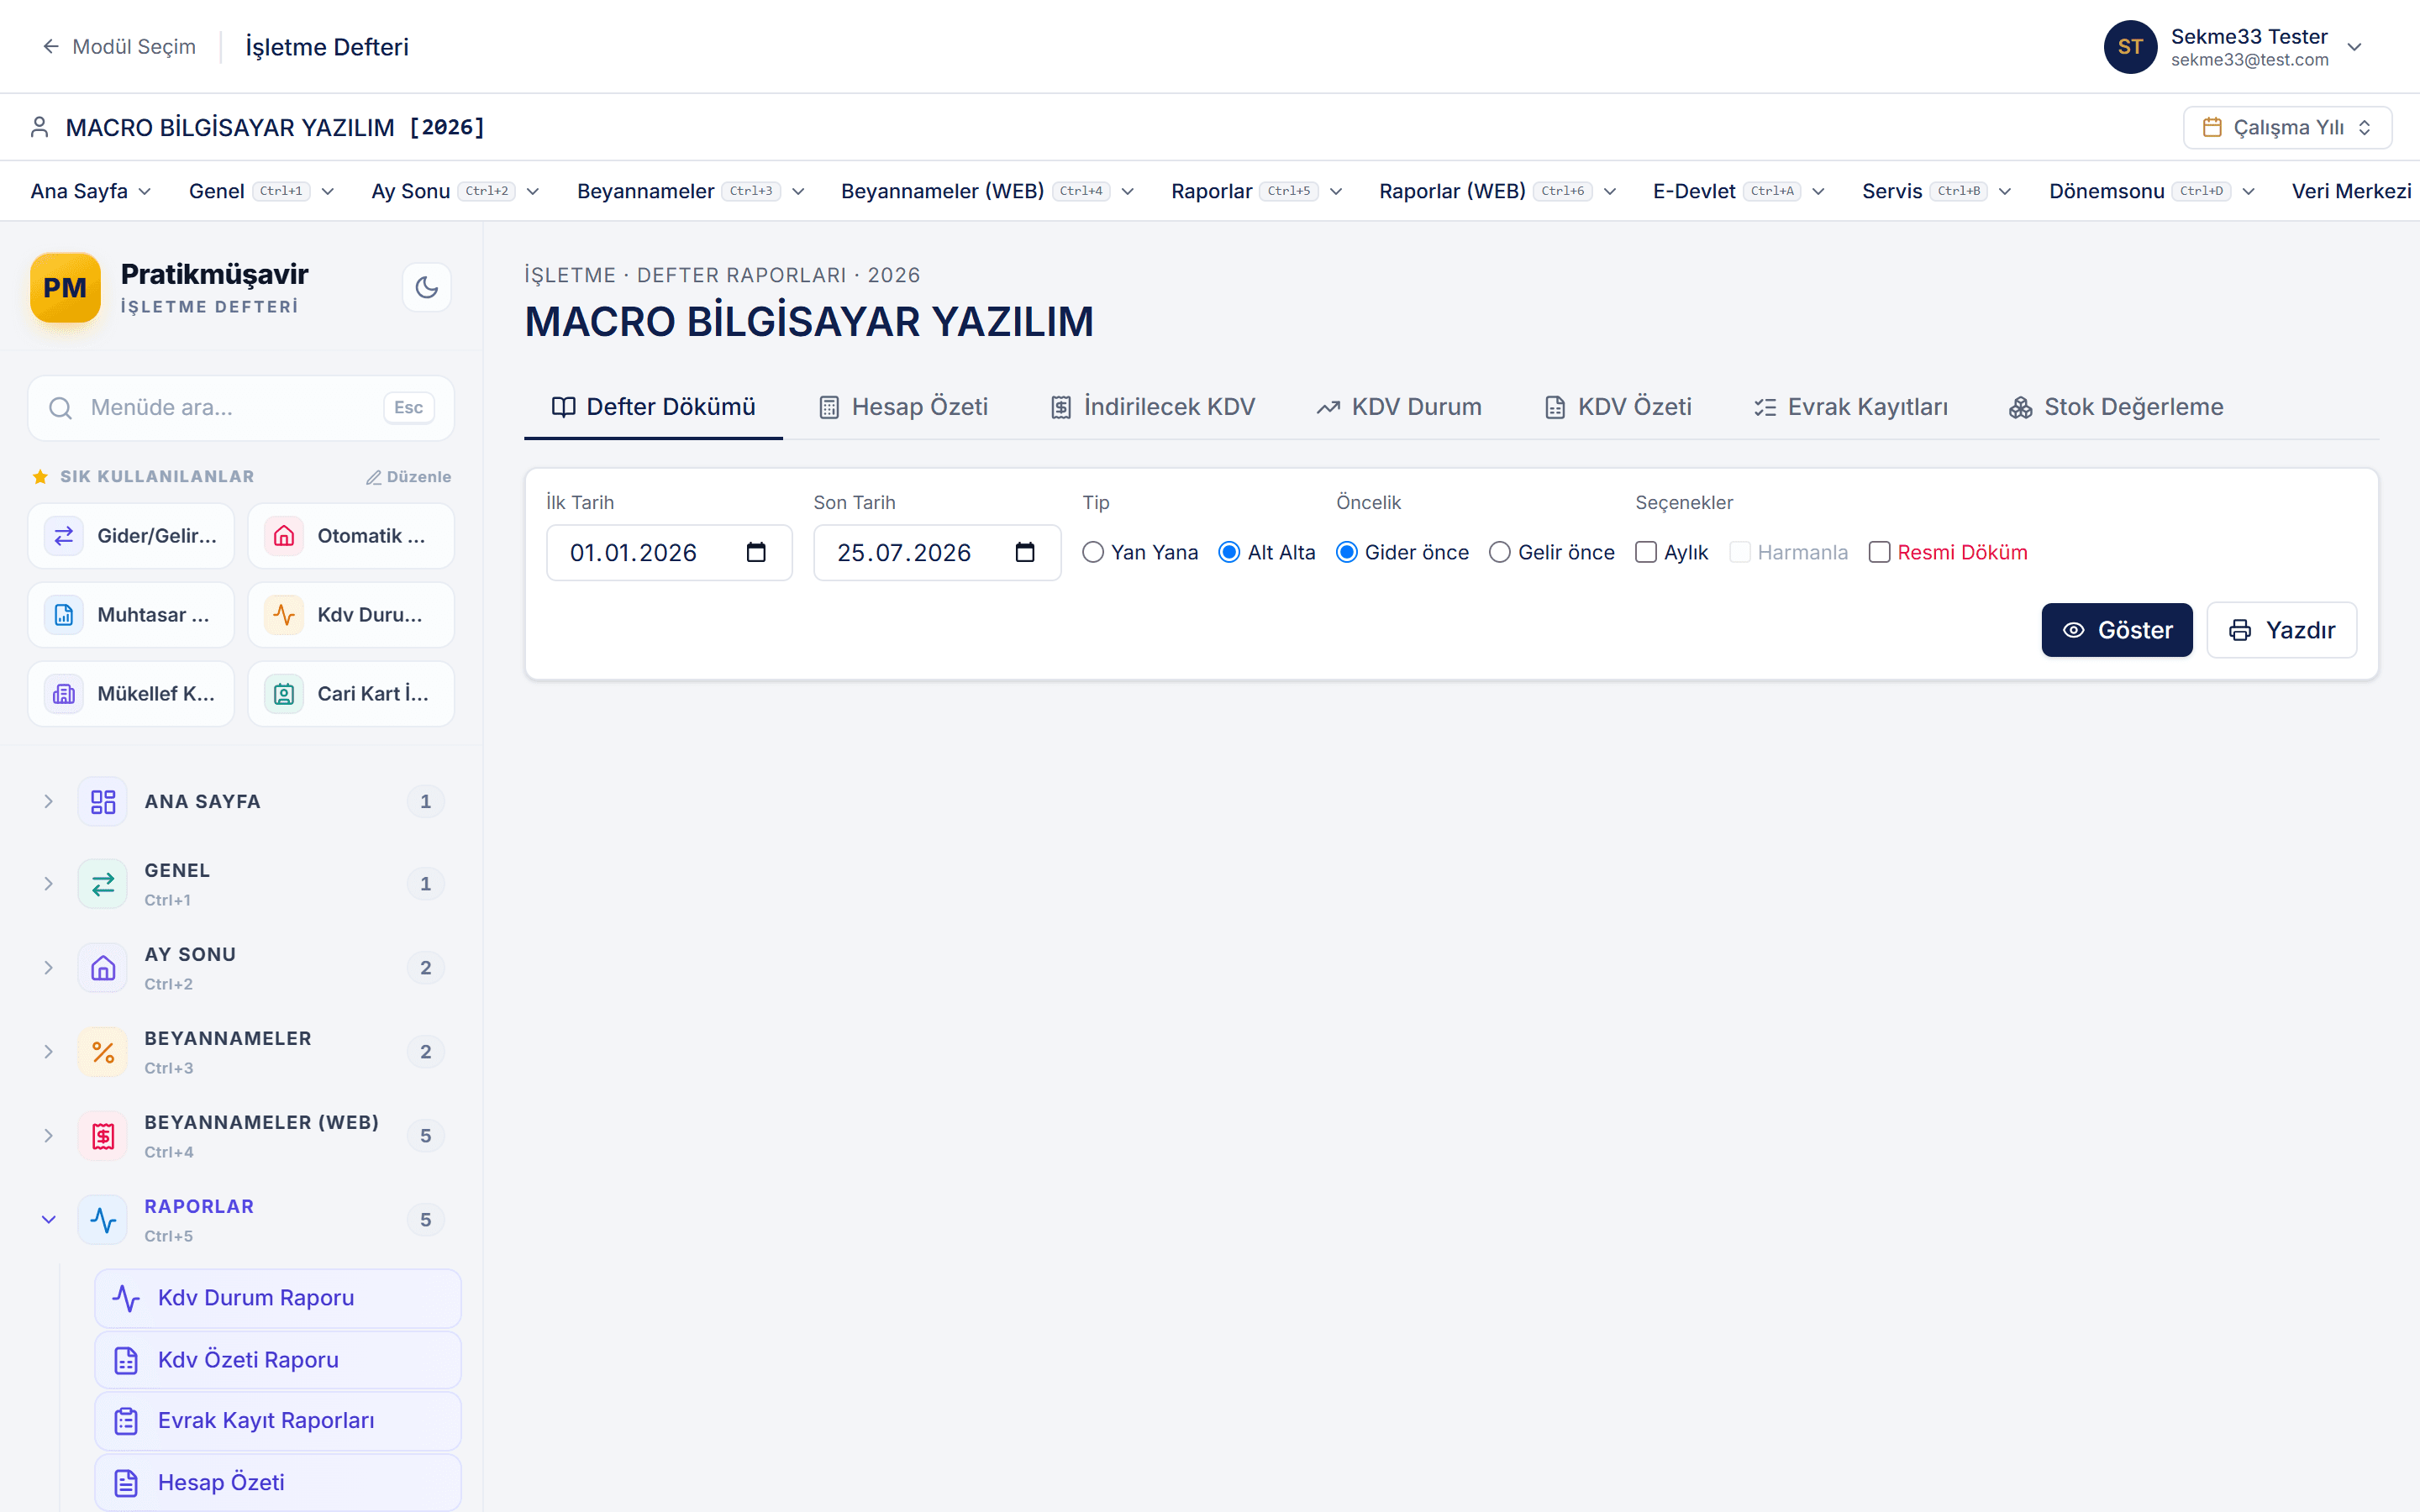This screenshot has height=1512, width=2420.
Task: Click the PM Pratikmüşavir logo
Action: click(65, 288)
